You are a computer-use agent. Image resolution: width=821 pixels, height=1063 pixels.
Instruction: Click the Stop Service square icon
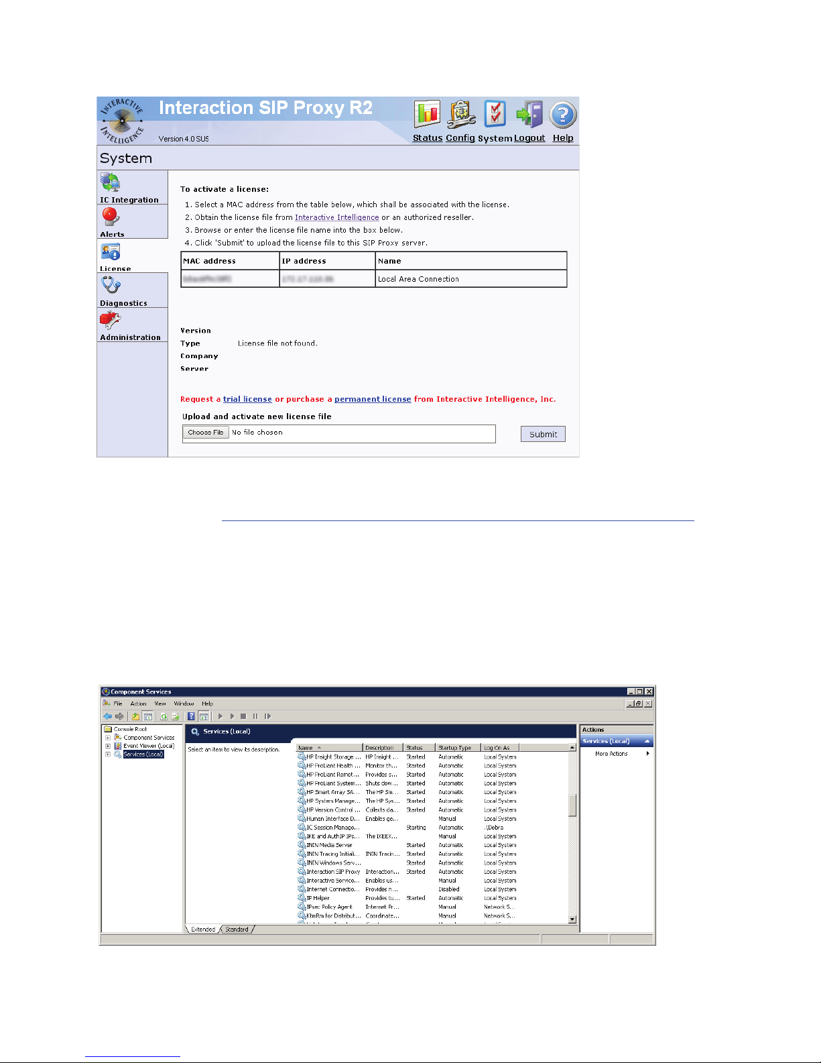point(244,716)
